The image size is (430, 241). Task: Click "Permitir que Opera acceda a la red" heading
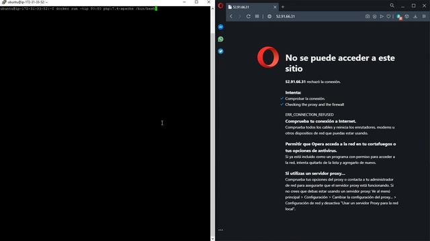(341, 147)
